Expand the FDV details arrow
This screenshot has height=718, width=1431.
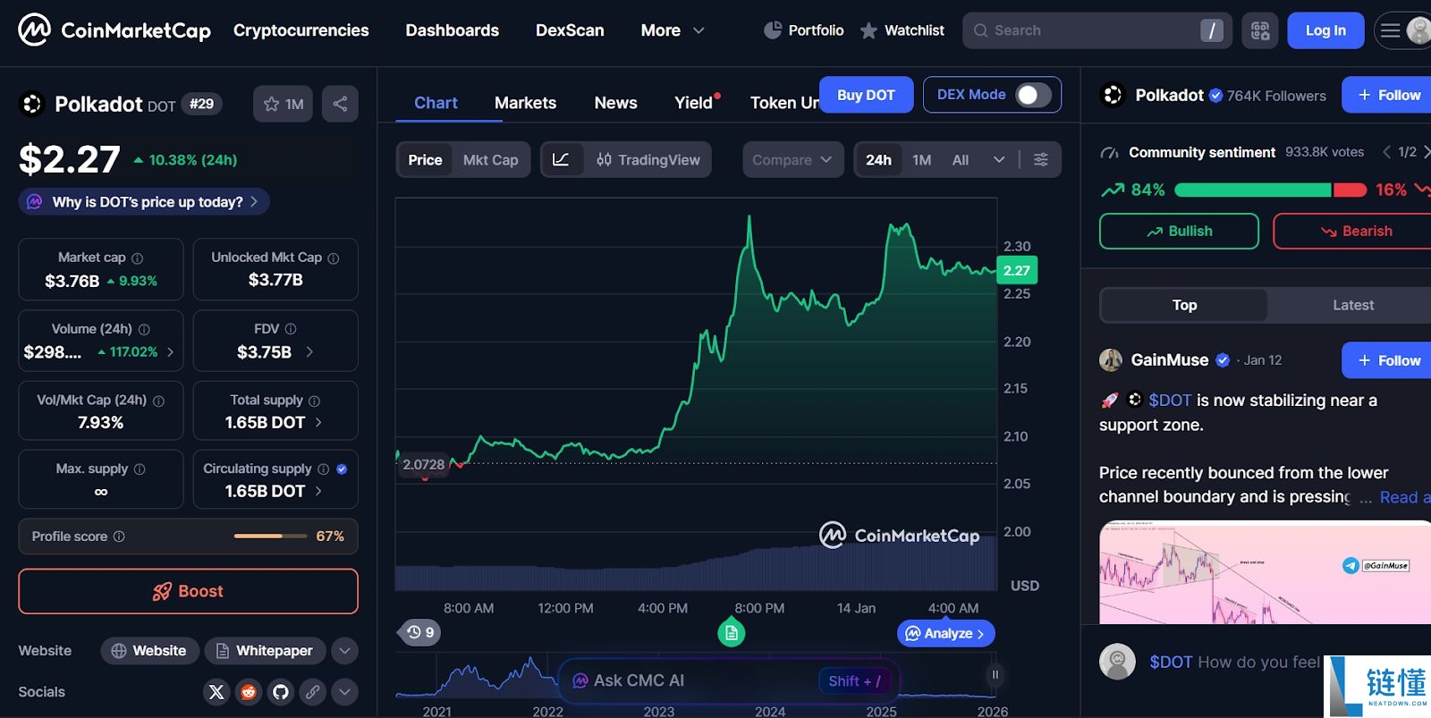pos(309,352)
